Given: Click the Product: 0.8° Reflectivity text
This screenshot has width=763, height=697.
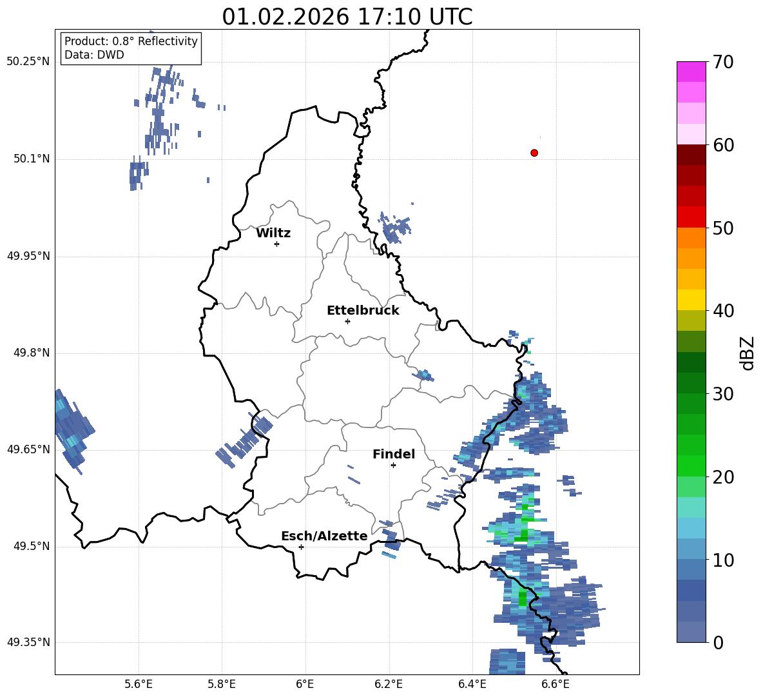Looking at the screenshot, I should (131, 41).
